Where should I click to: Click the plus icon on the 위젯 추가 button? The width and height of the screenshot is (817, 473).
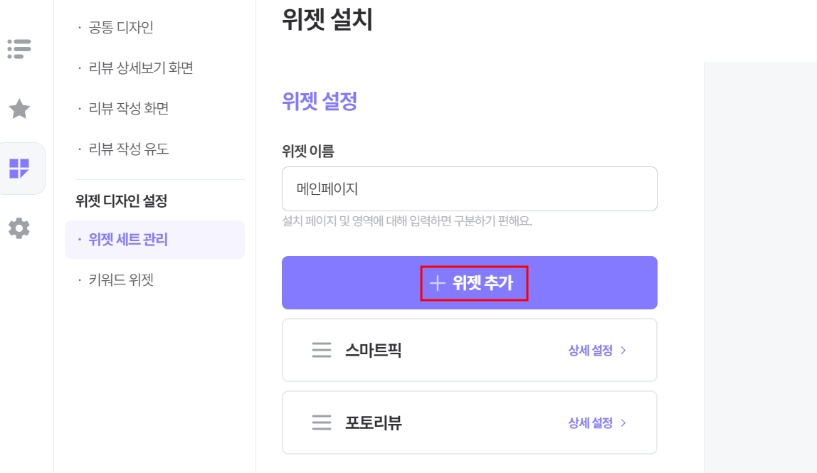tap(437, 283)
